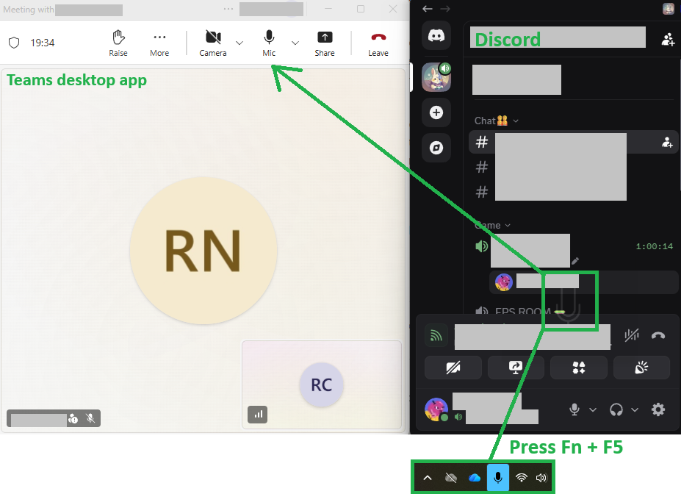Open the active voice channel speaker icon

(x=482, y=246)
